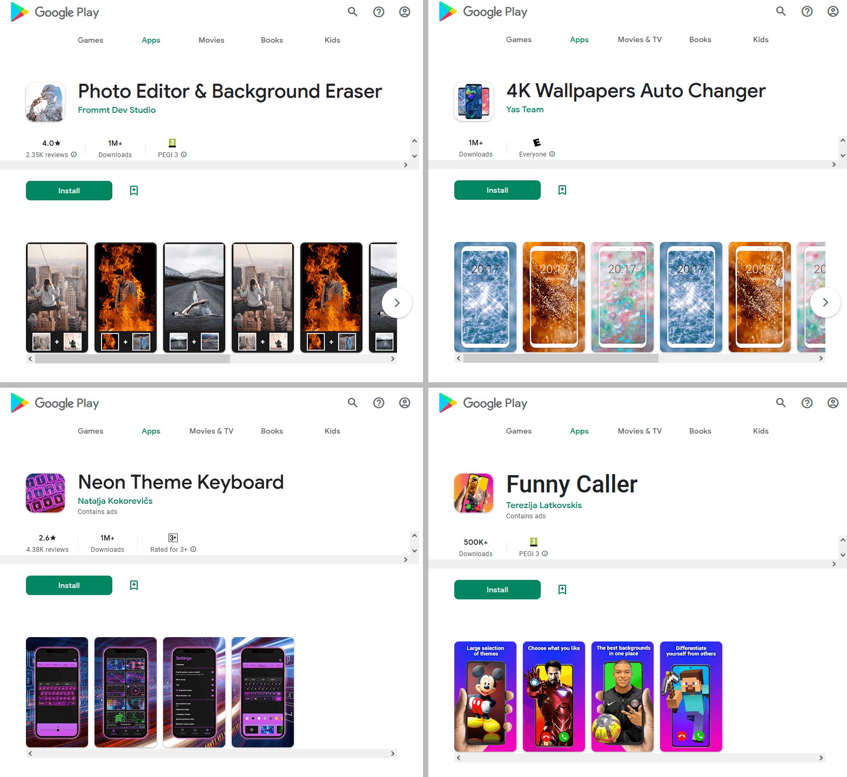
Task: Click the 4K Wallpapers Auto Changer app icon
Action: pos(474,102)
